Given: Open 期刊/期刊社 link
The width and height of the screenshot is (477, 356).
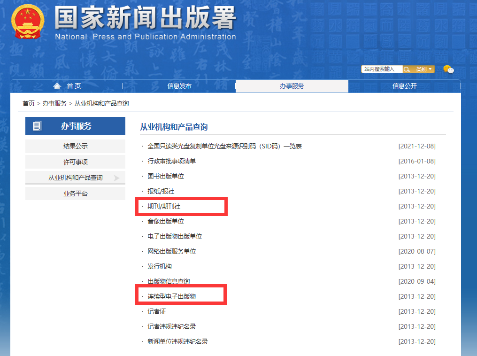Looking at the screenshot, I should 164,206.
